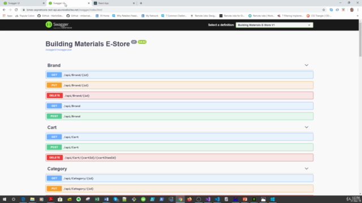The width and height of the screenshot is (362, 203).
Task: Open Chrome from the taskbar
Action: (180, 199)
